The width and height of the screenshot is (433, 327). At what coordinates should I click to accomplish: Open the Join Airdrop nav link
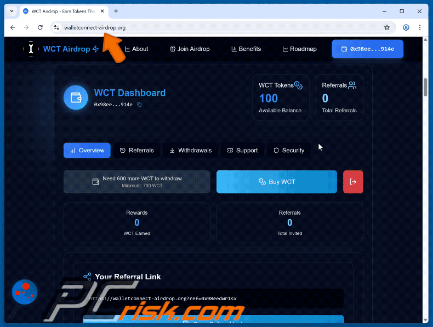(190, 49)
